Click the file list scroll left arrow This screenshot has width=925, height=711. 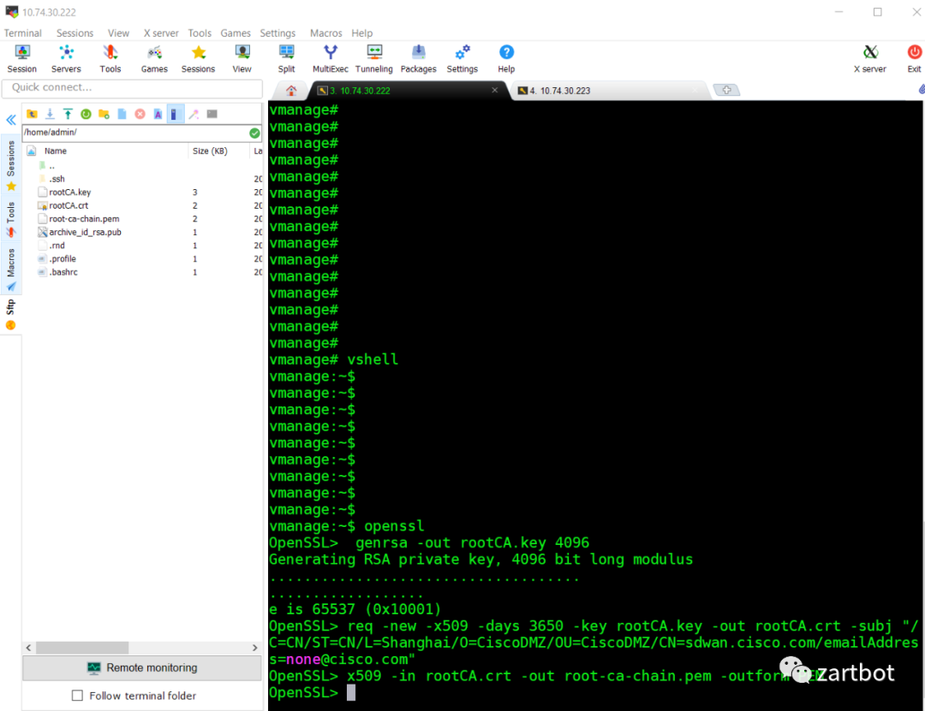click(28, 648)
